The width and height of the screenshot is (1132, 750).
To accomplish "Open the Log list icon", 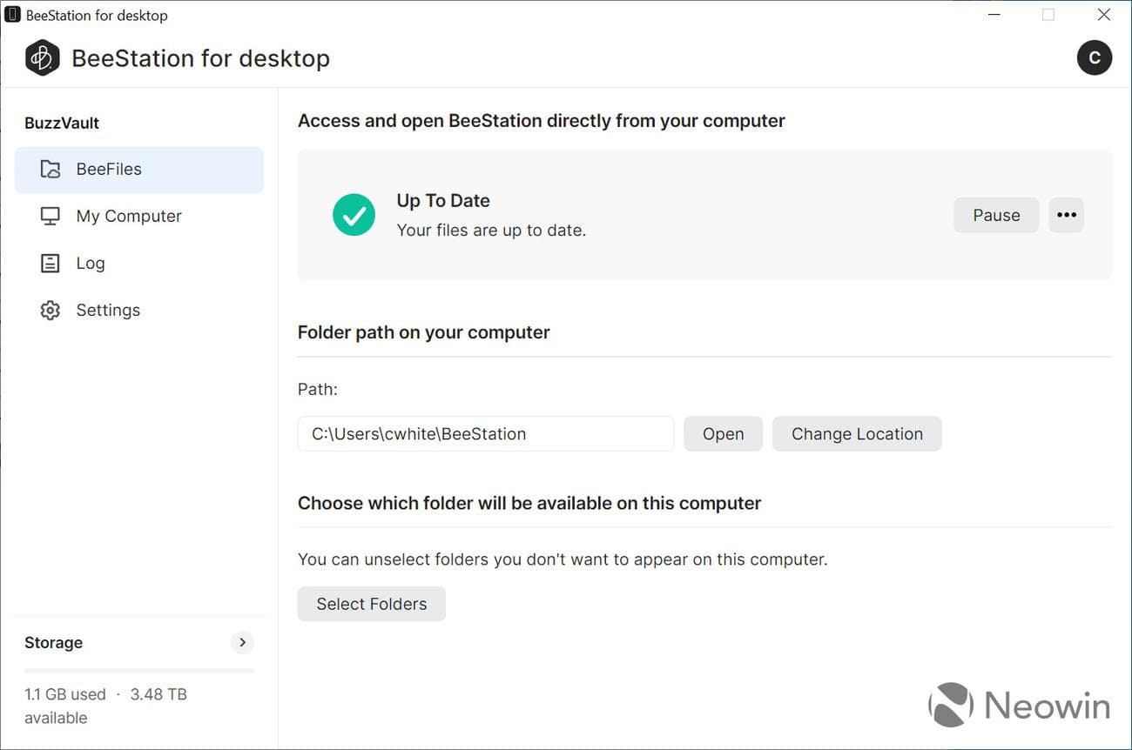I will [50, 263].
